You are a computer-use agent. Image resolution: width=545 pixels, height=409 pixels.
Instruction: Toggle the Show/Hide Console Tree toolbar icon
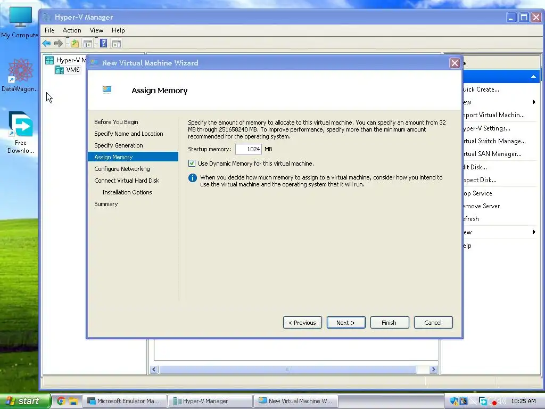point(88,44)
